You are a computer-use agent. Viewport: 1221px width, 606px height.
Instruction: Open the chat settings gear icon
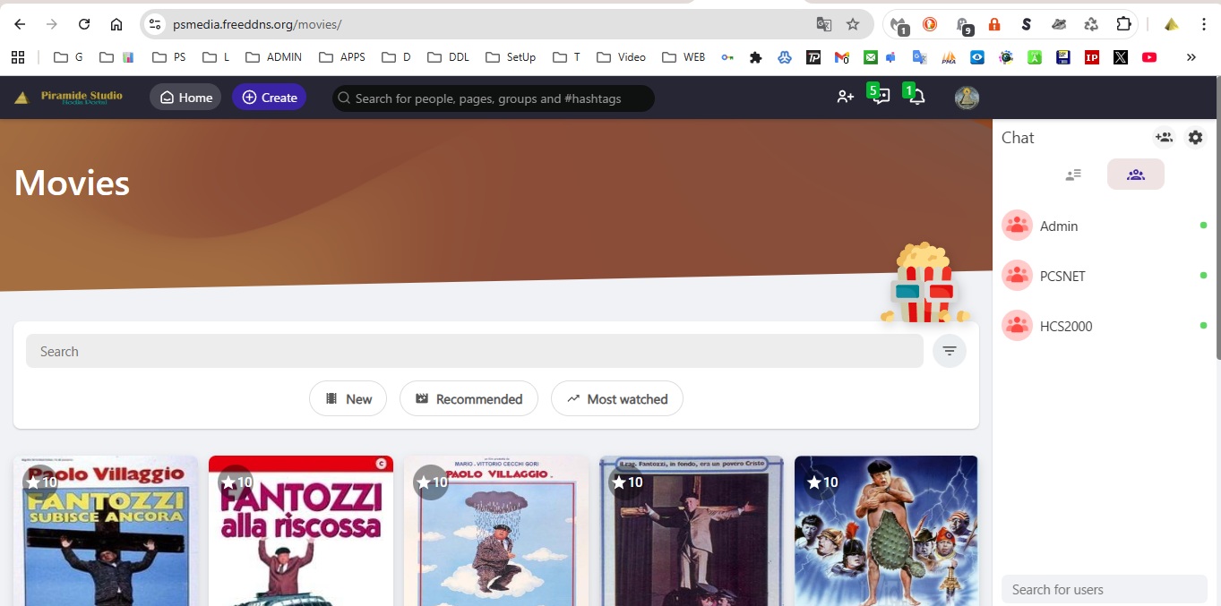click(x=1195, y=138)
